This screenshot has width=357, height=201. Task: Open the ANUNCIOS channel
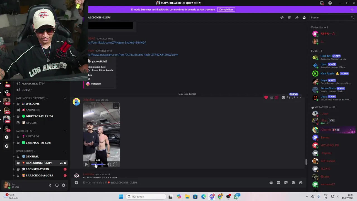pos(41,110)
